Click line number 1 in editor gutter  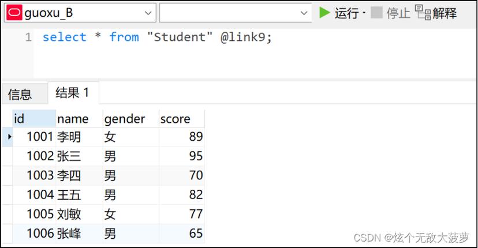pos(28,37)
